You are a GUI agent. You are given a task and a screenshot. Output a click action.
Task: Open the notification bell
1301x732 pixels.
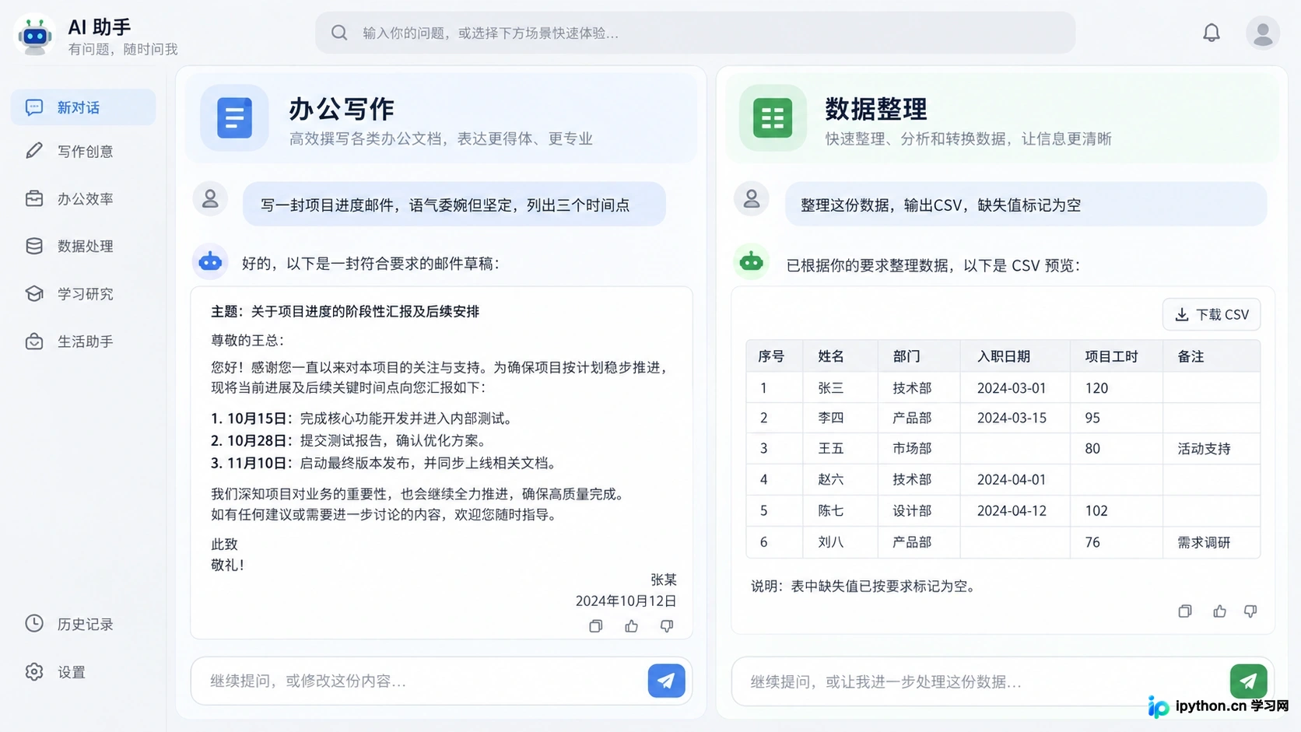tap(1211, 33)
